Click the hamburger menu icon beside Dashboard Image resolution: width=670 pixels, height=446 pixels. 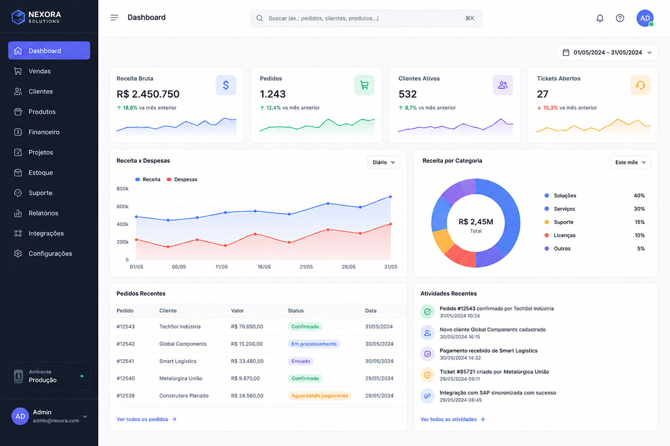coord(114,18)
